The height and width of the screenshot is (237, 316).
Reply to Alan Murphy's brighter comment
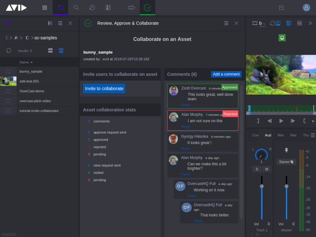[185, 174]
